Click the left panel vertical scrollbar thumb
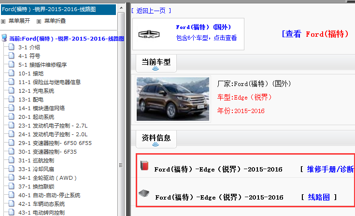Viewport: 355px width, 216px height. 121,113
